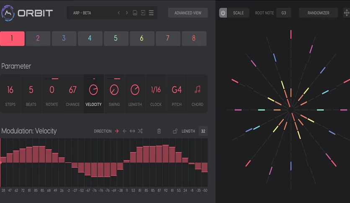The width and height of the screenshot is (350, 203).
Task: Click the Parameter section heading
Action: tap(16, 66)
